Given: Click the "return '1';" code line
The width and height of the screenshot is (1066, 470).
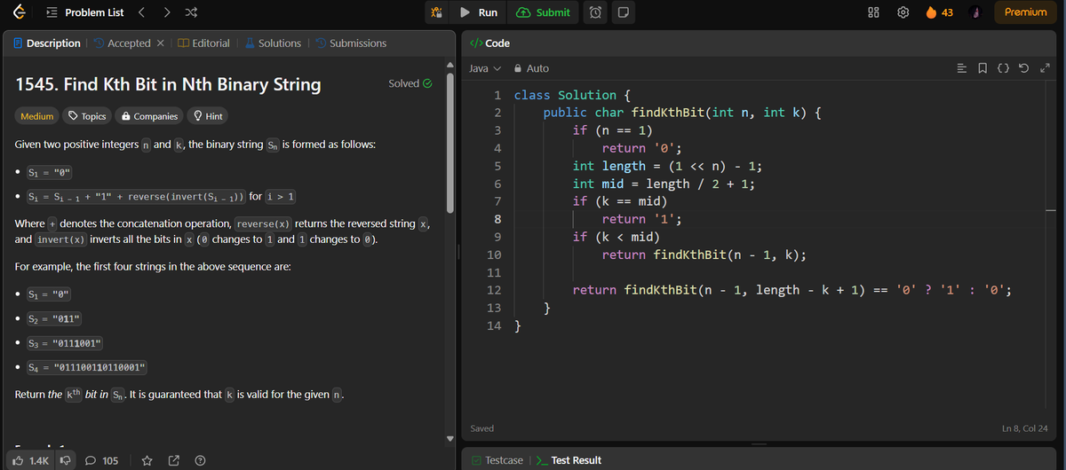Looking at the screenshot, I should tap(641, 219).
